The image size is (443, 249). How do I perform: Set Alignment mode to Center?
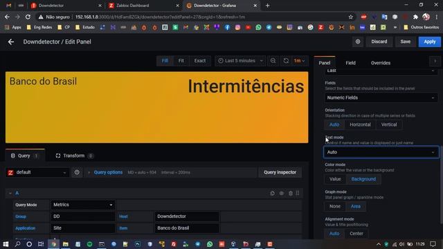click(x=356, y=234)
